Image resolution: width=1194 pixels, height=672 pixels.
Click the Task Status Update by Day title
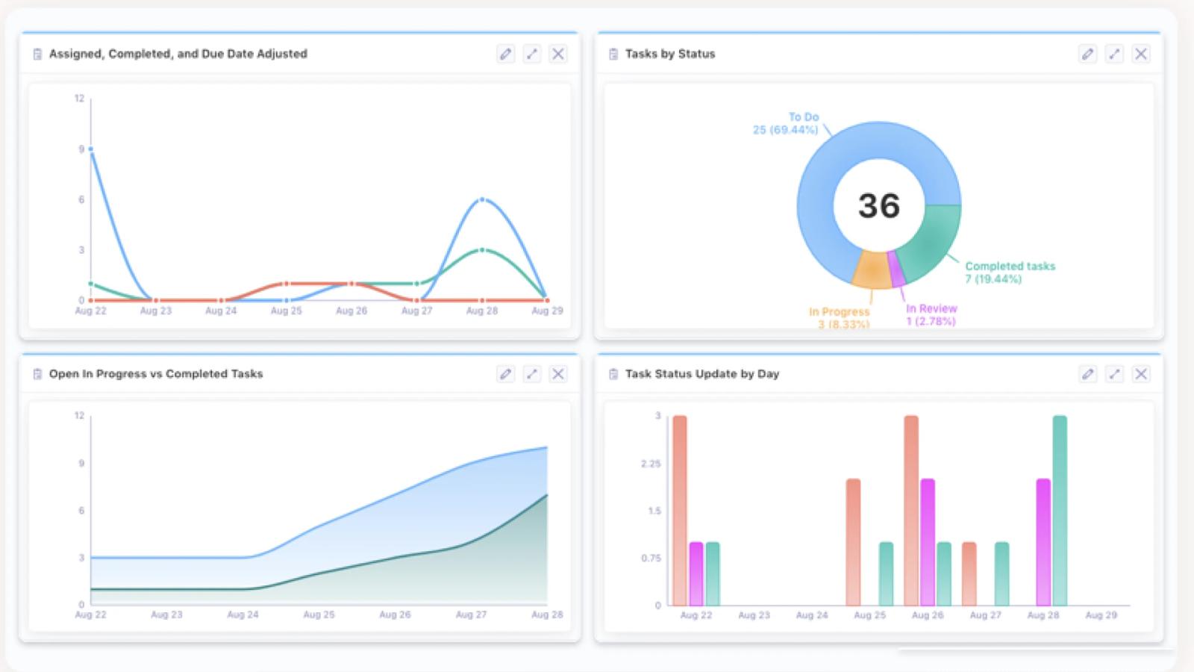coord(702,374)
